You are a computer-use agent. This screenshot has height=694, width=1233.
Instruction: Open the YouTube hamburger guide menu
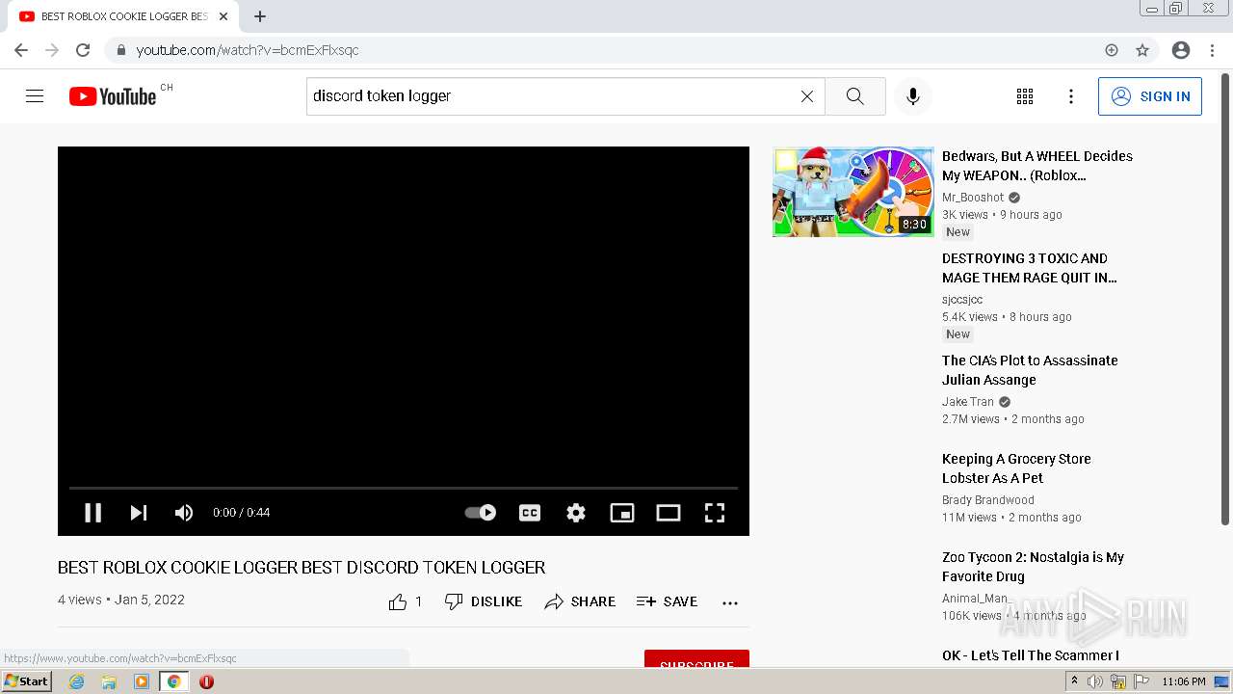pyautogui.click(x=35, y=96)
